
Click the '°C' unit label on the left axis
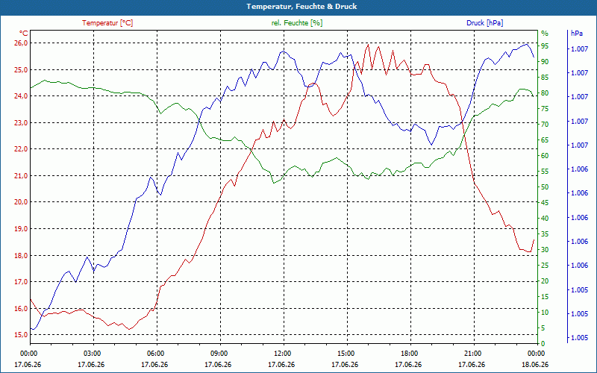(24, 33)
